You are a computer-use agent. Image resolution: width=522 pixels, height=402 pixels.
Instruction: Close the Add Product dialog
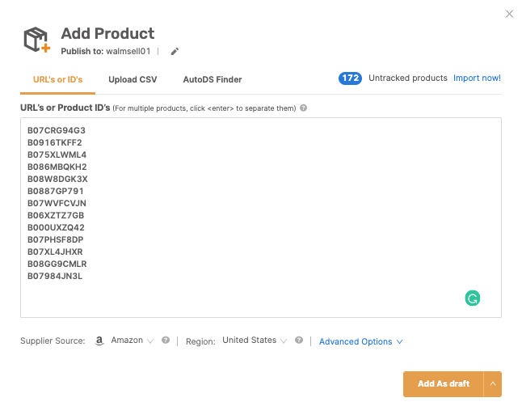click(x=509, y=14)
